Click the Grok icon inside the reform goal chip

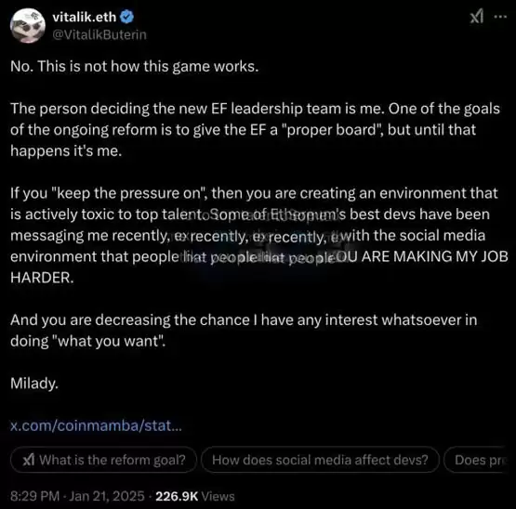[x=29, y=460]
